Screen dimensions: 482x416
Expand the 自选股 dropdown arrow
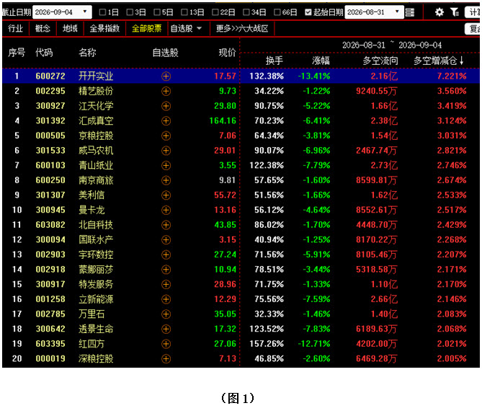[199, 29]
